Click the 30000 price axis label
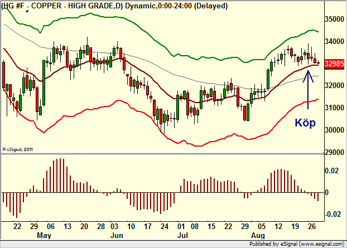The width and height of the screenshot is (347, 248). (334, 130)
